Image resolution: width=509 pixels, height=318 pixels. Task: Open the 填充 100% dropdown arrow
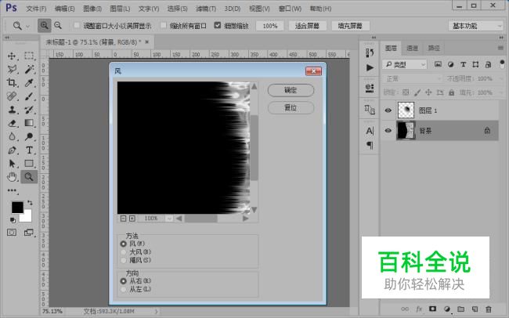point(500,92)
